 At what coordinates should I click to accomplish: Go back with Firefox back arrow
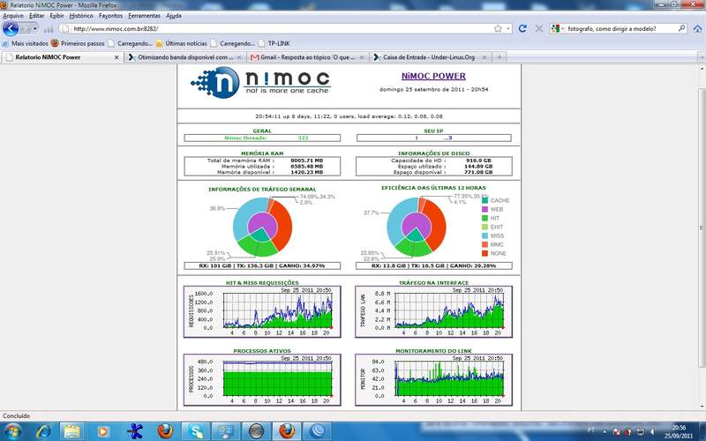point(11,29)
